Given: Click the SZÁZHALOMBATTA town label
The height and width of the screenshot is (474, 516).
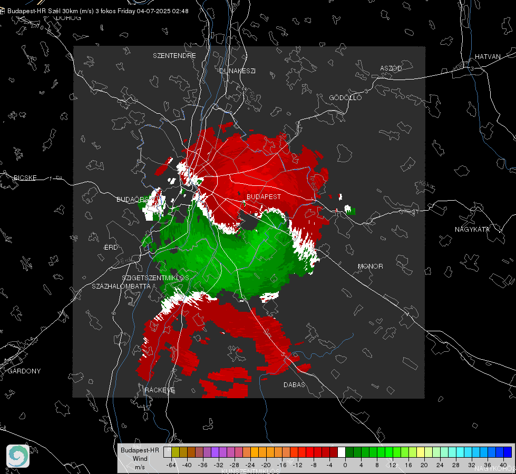Looking at the screenshot, I should tap(121, 286).
